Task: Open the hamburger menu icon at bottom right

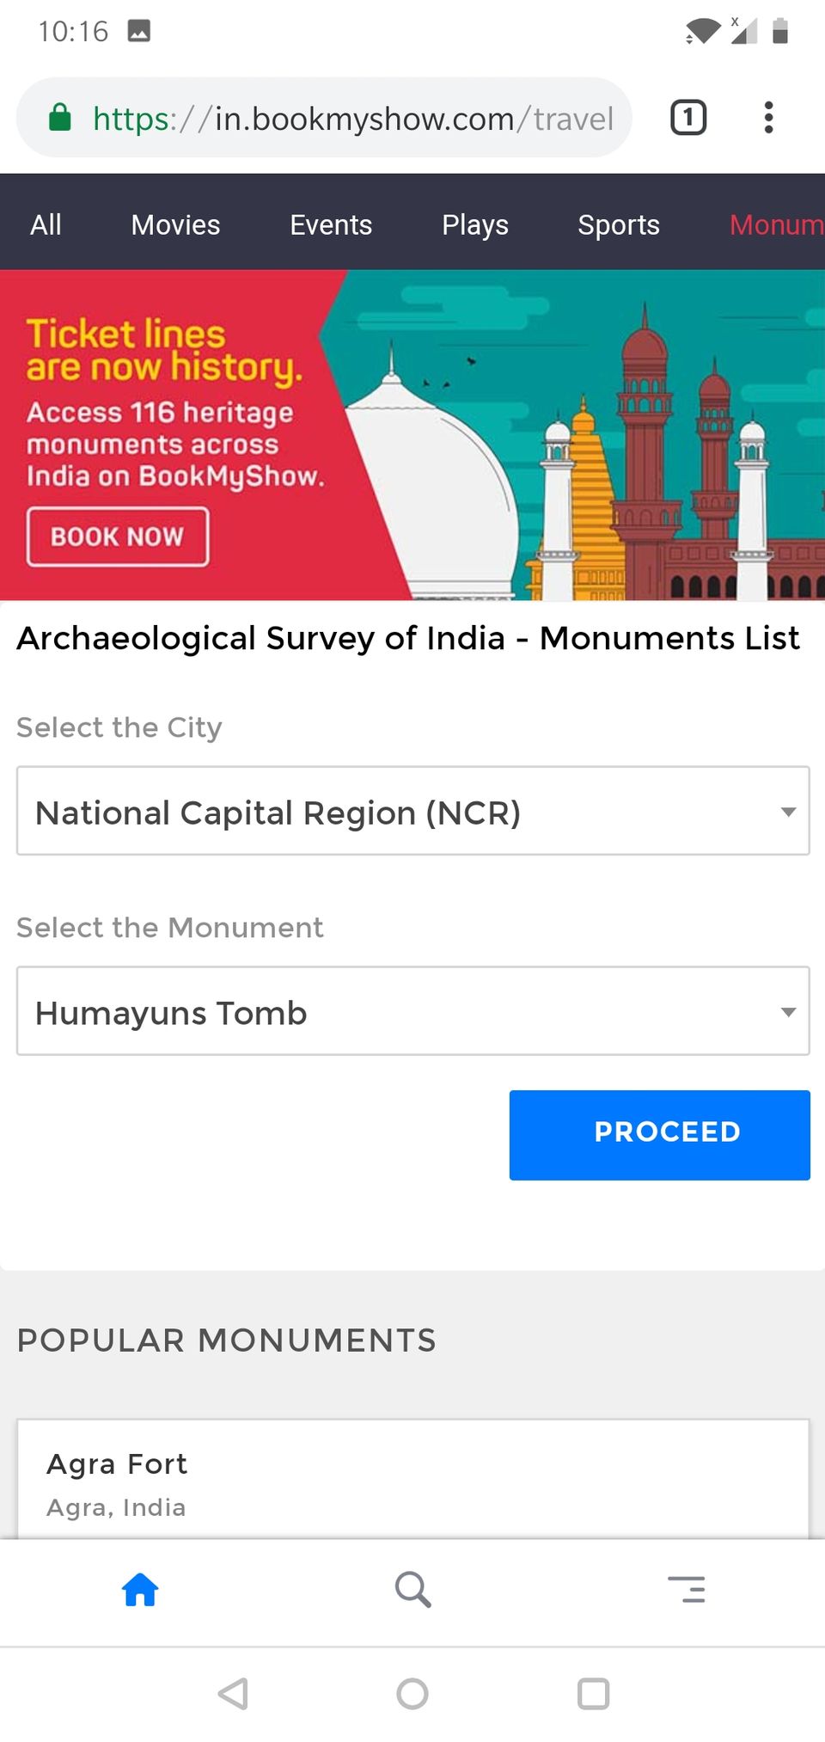Action: click(x=687, y=1589)
